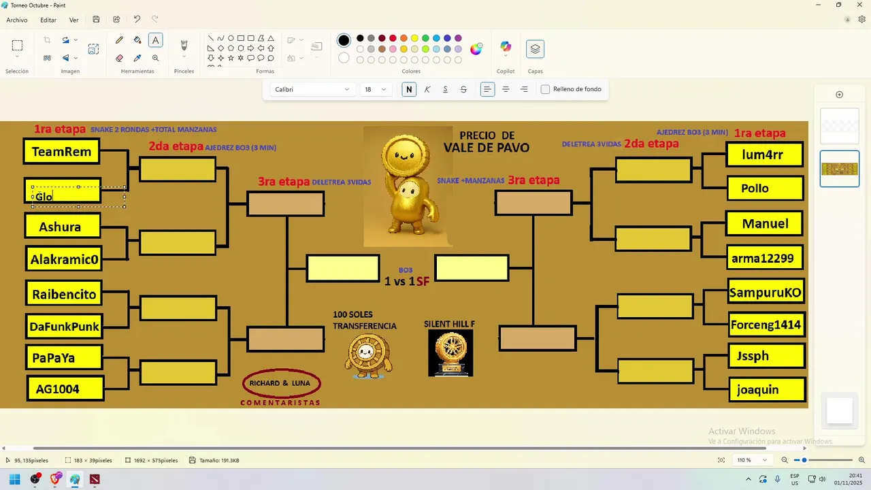Click the fit-to-window icon in the status bar
The image size is (871, 490).
coord(721,460)
